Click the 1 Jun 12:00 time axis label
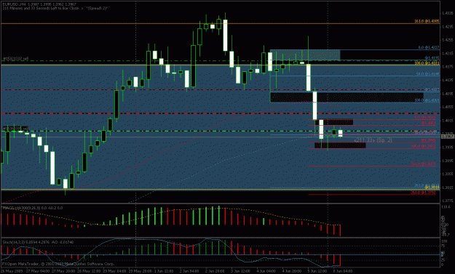The width and height of the screenshot is (455, 274). pyautogui.click(x=163, y=271)
